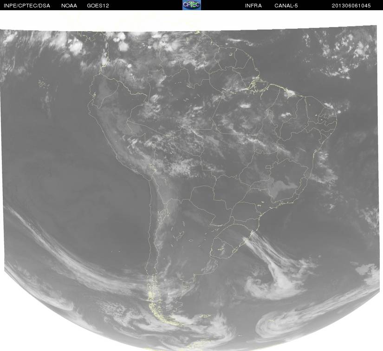Image resolution: width=383 pixels, height=351 pixels.
Task: Select the INPE/CPTEC/DSA header text
Action: pyautogui.click(x=27, y=6)
